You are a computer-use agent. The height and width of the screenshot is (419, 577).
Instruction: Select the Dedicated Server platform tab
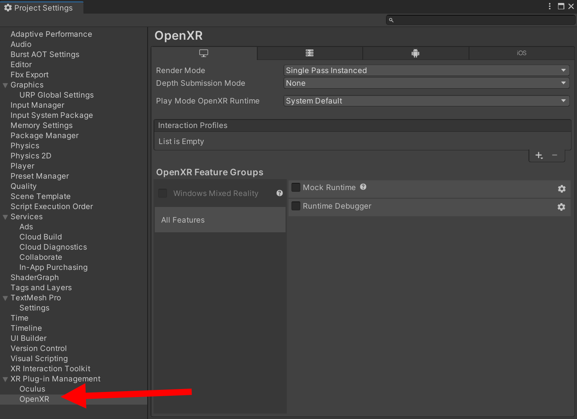(310, 53)
